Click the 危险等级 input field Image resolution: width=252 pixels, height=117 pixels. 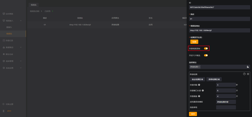pos(226,107)
